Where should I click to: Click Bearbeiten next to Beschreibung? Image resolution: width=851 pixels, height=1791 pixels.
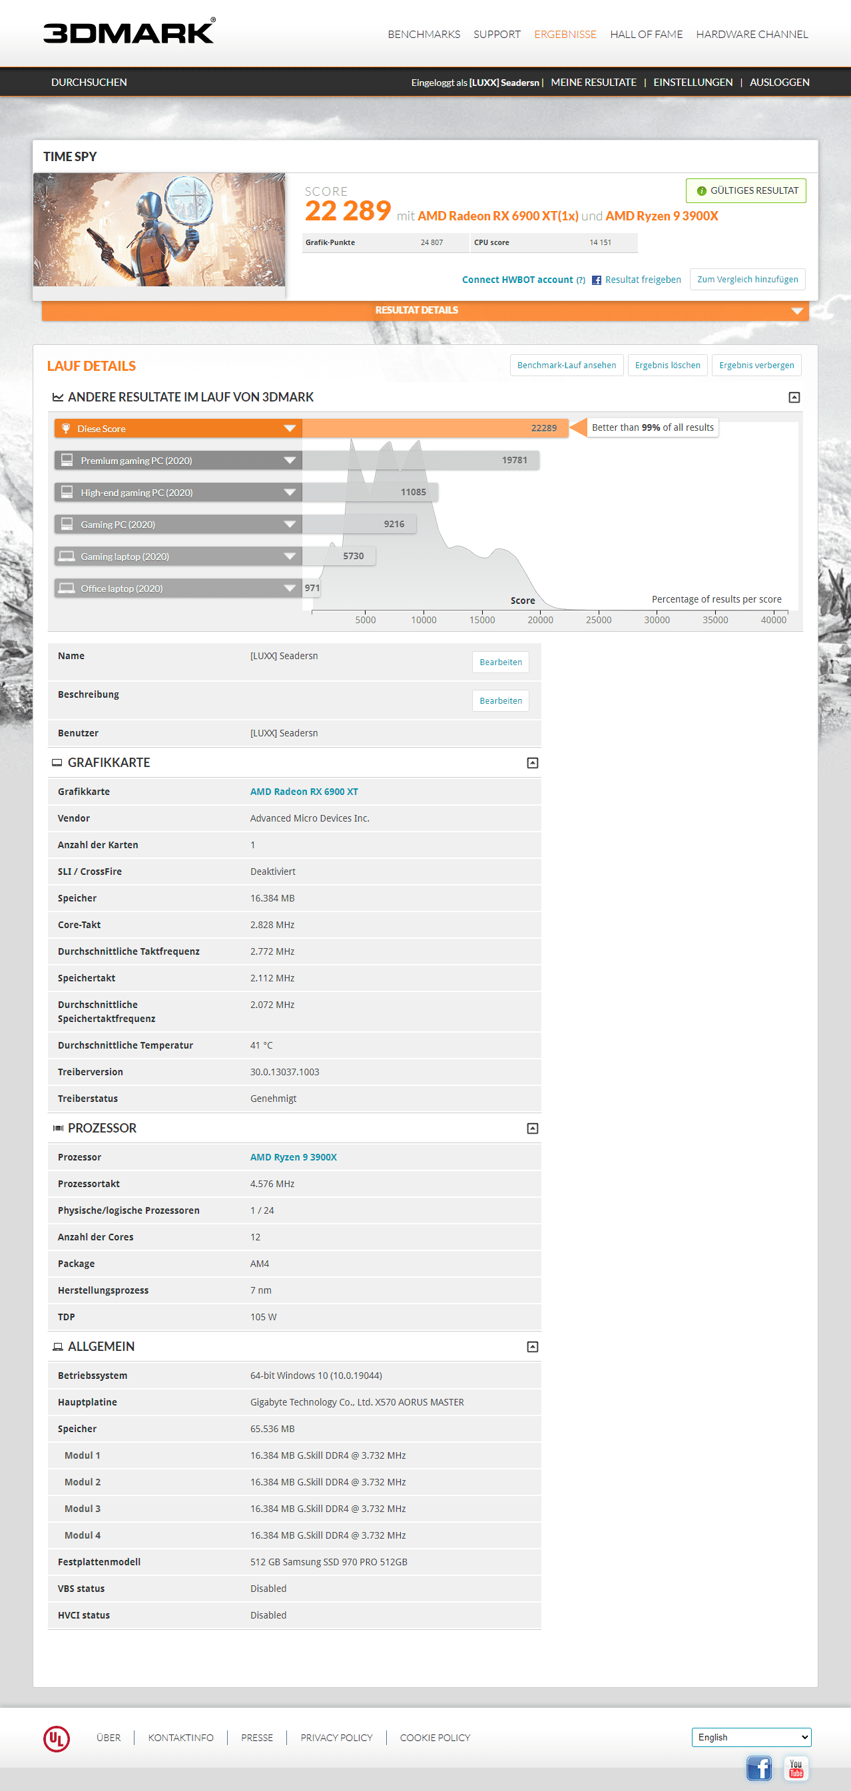[500, 700]
